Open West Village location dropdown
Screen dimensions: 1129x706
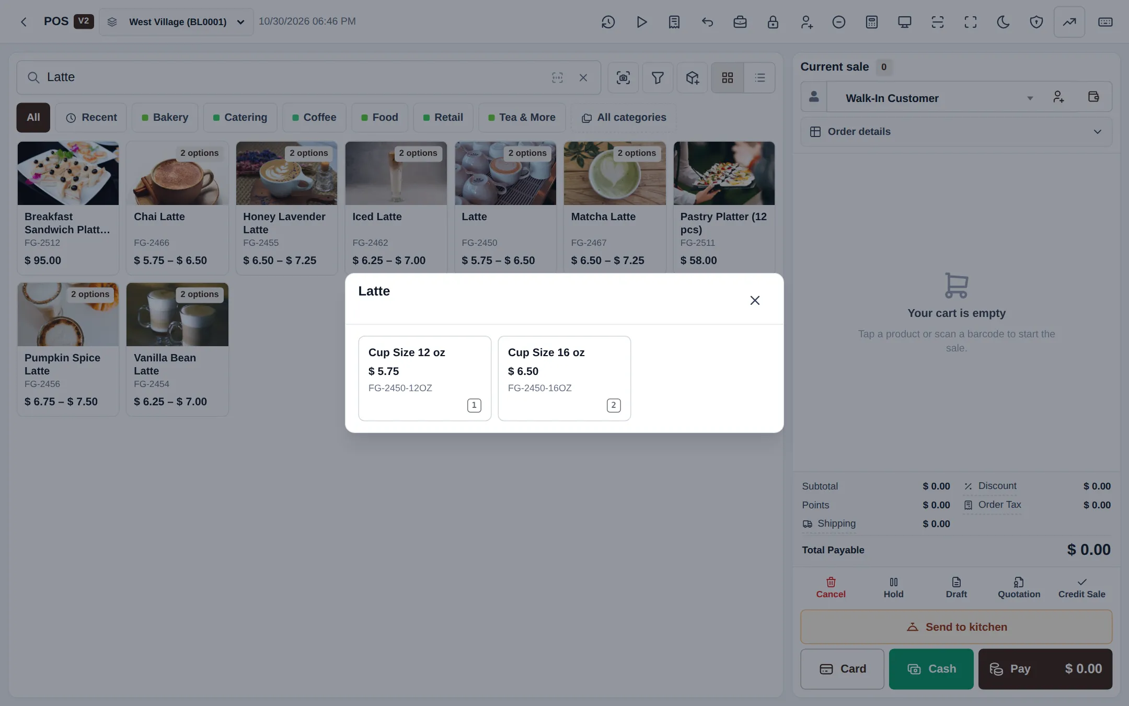point(176,22)
